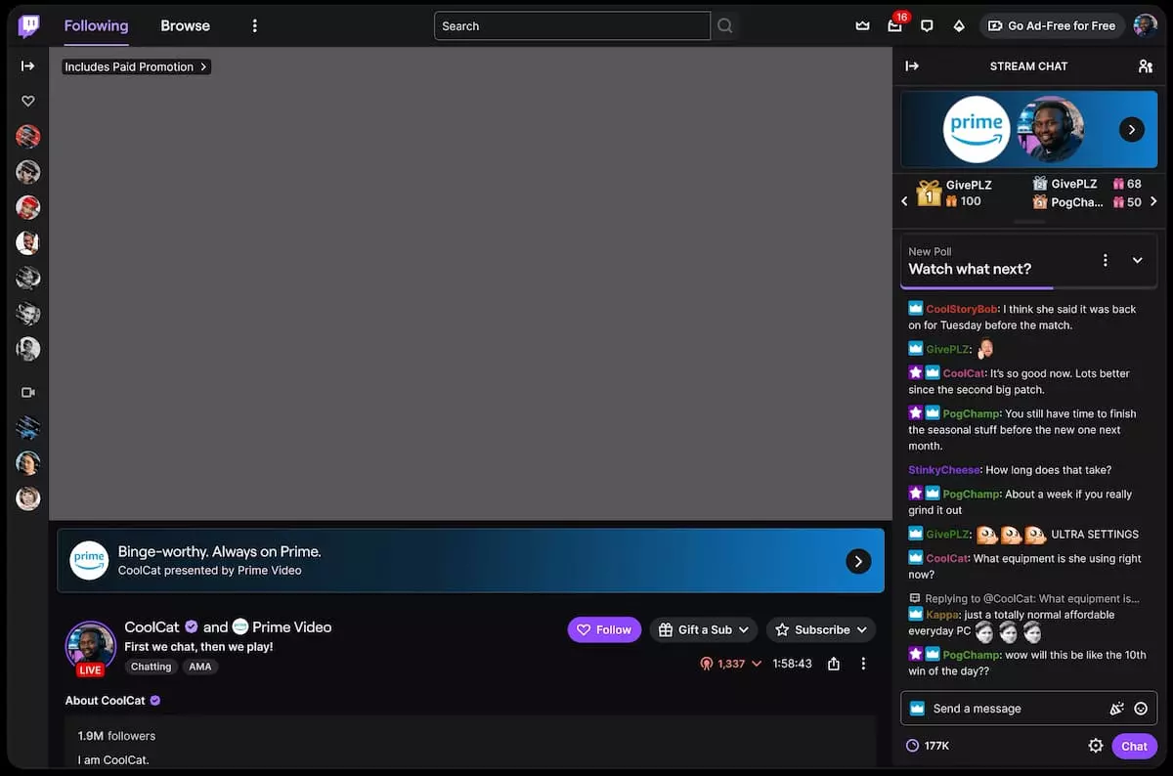Open the Browse tab
The image size is (1173, 776).
(x=185, y=25)
